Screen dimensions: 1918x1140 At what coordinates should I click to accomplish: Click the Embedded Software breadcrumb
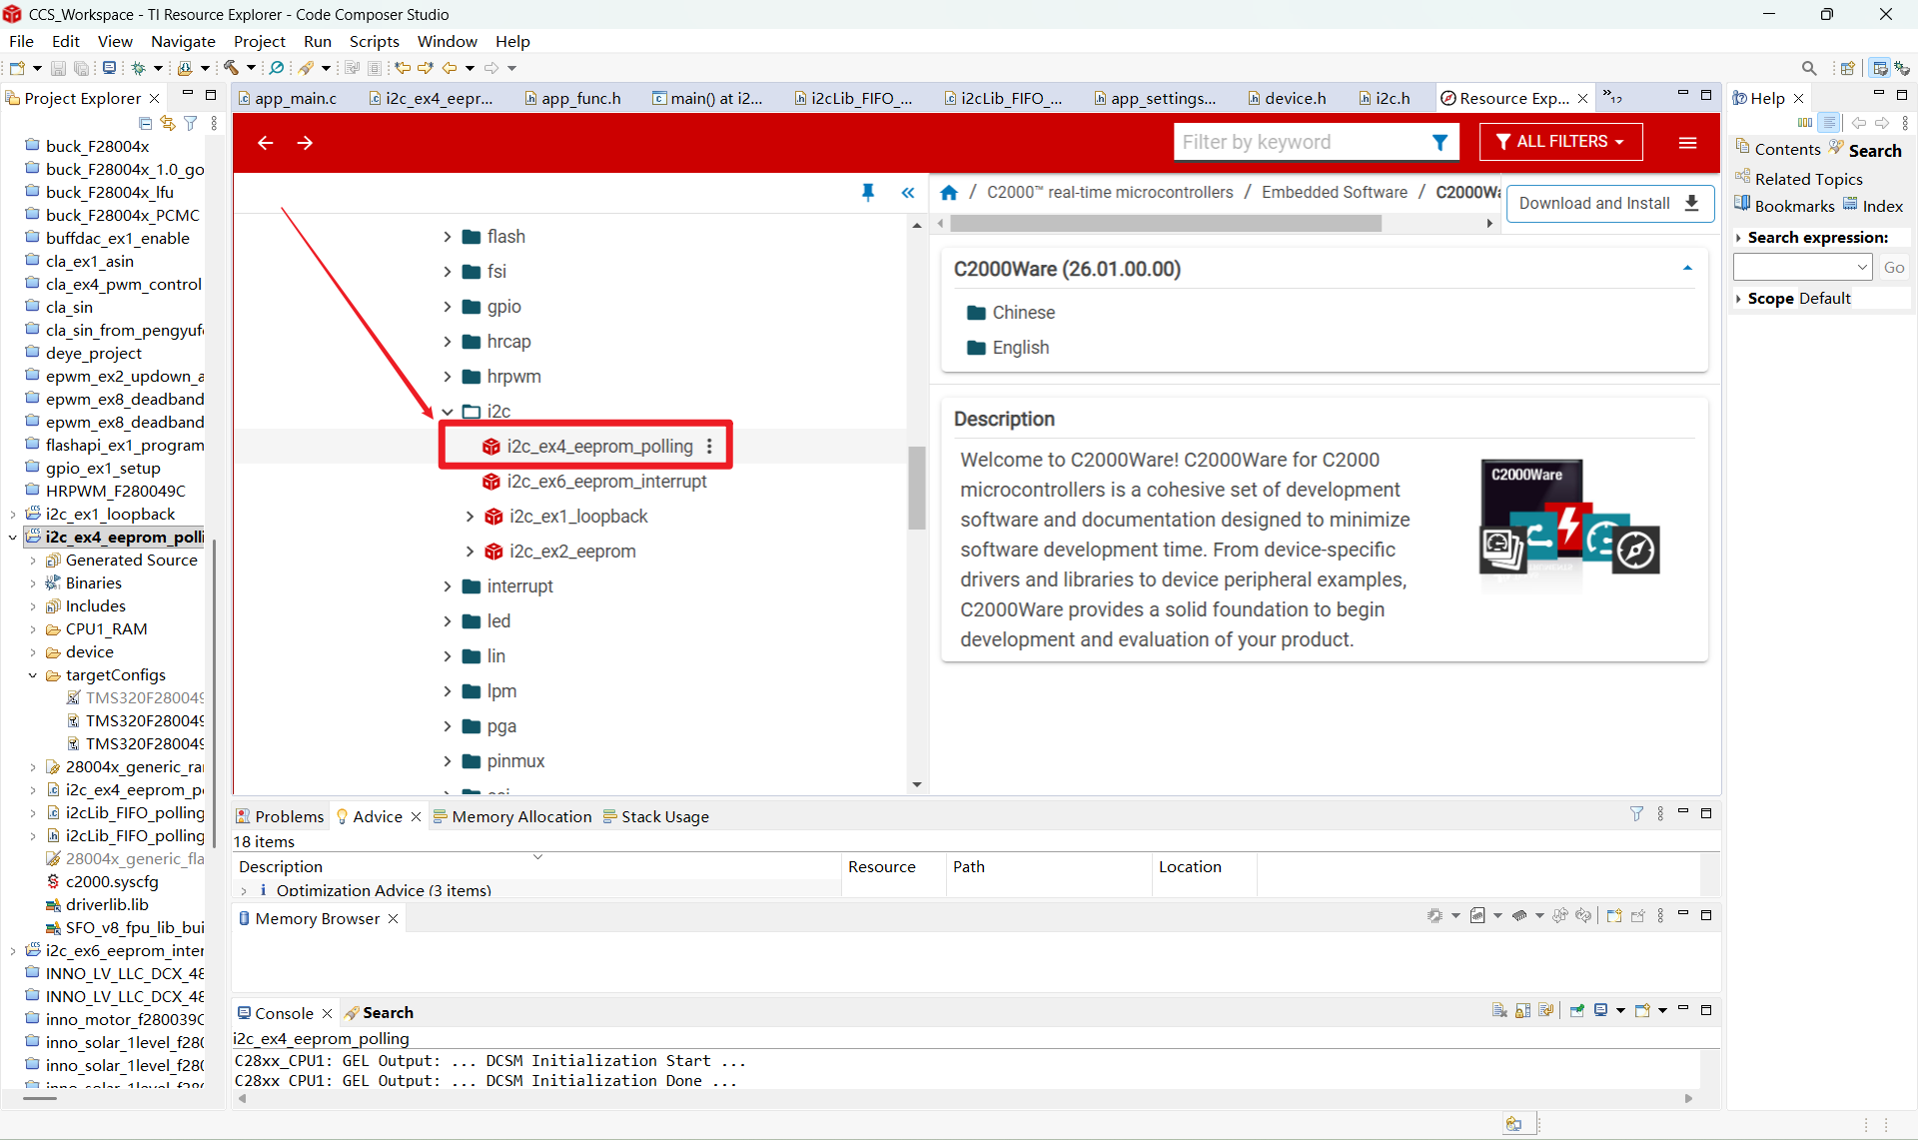[1335, 192]
